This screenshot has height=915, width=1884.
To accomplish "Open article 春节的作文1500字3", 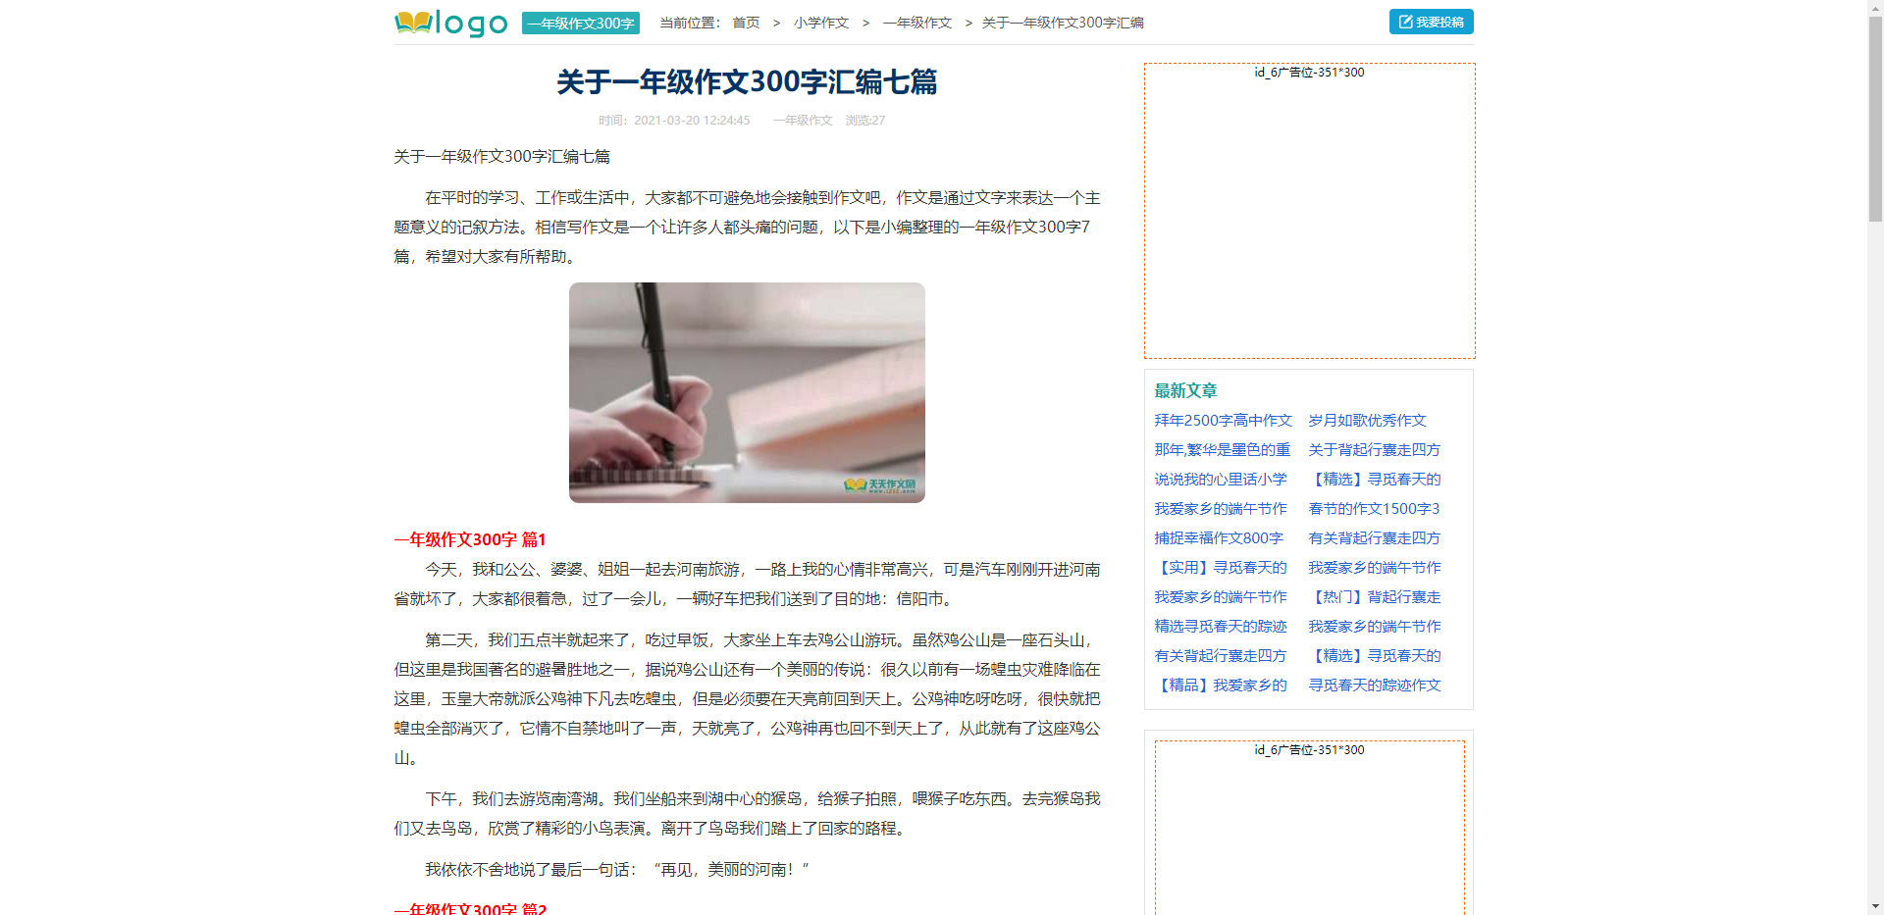I will click(x=1374, y=509).
